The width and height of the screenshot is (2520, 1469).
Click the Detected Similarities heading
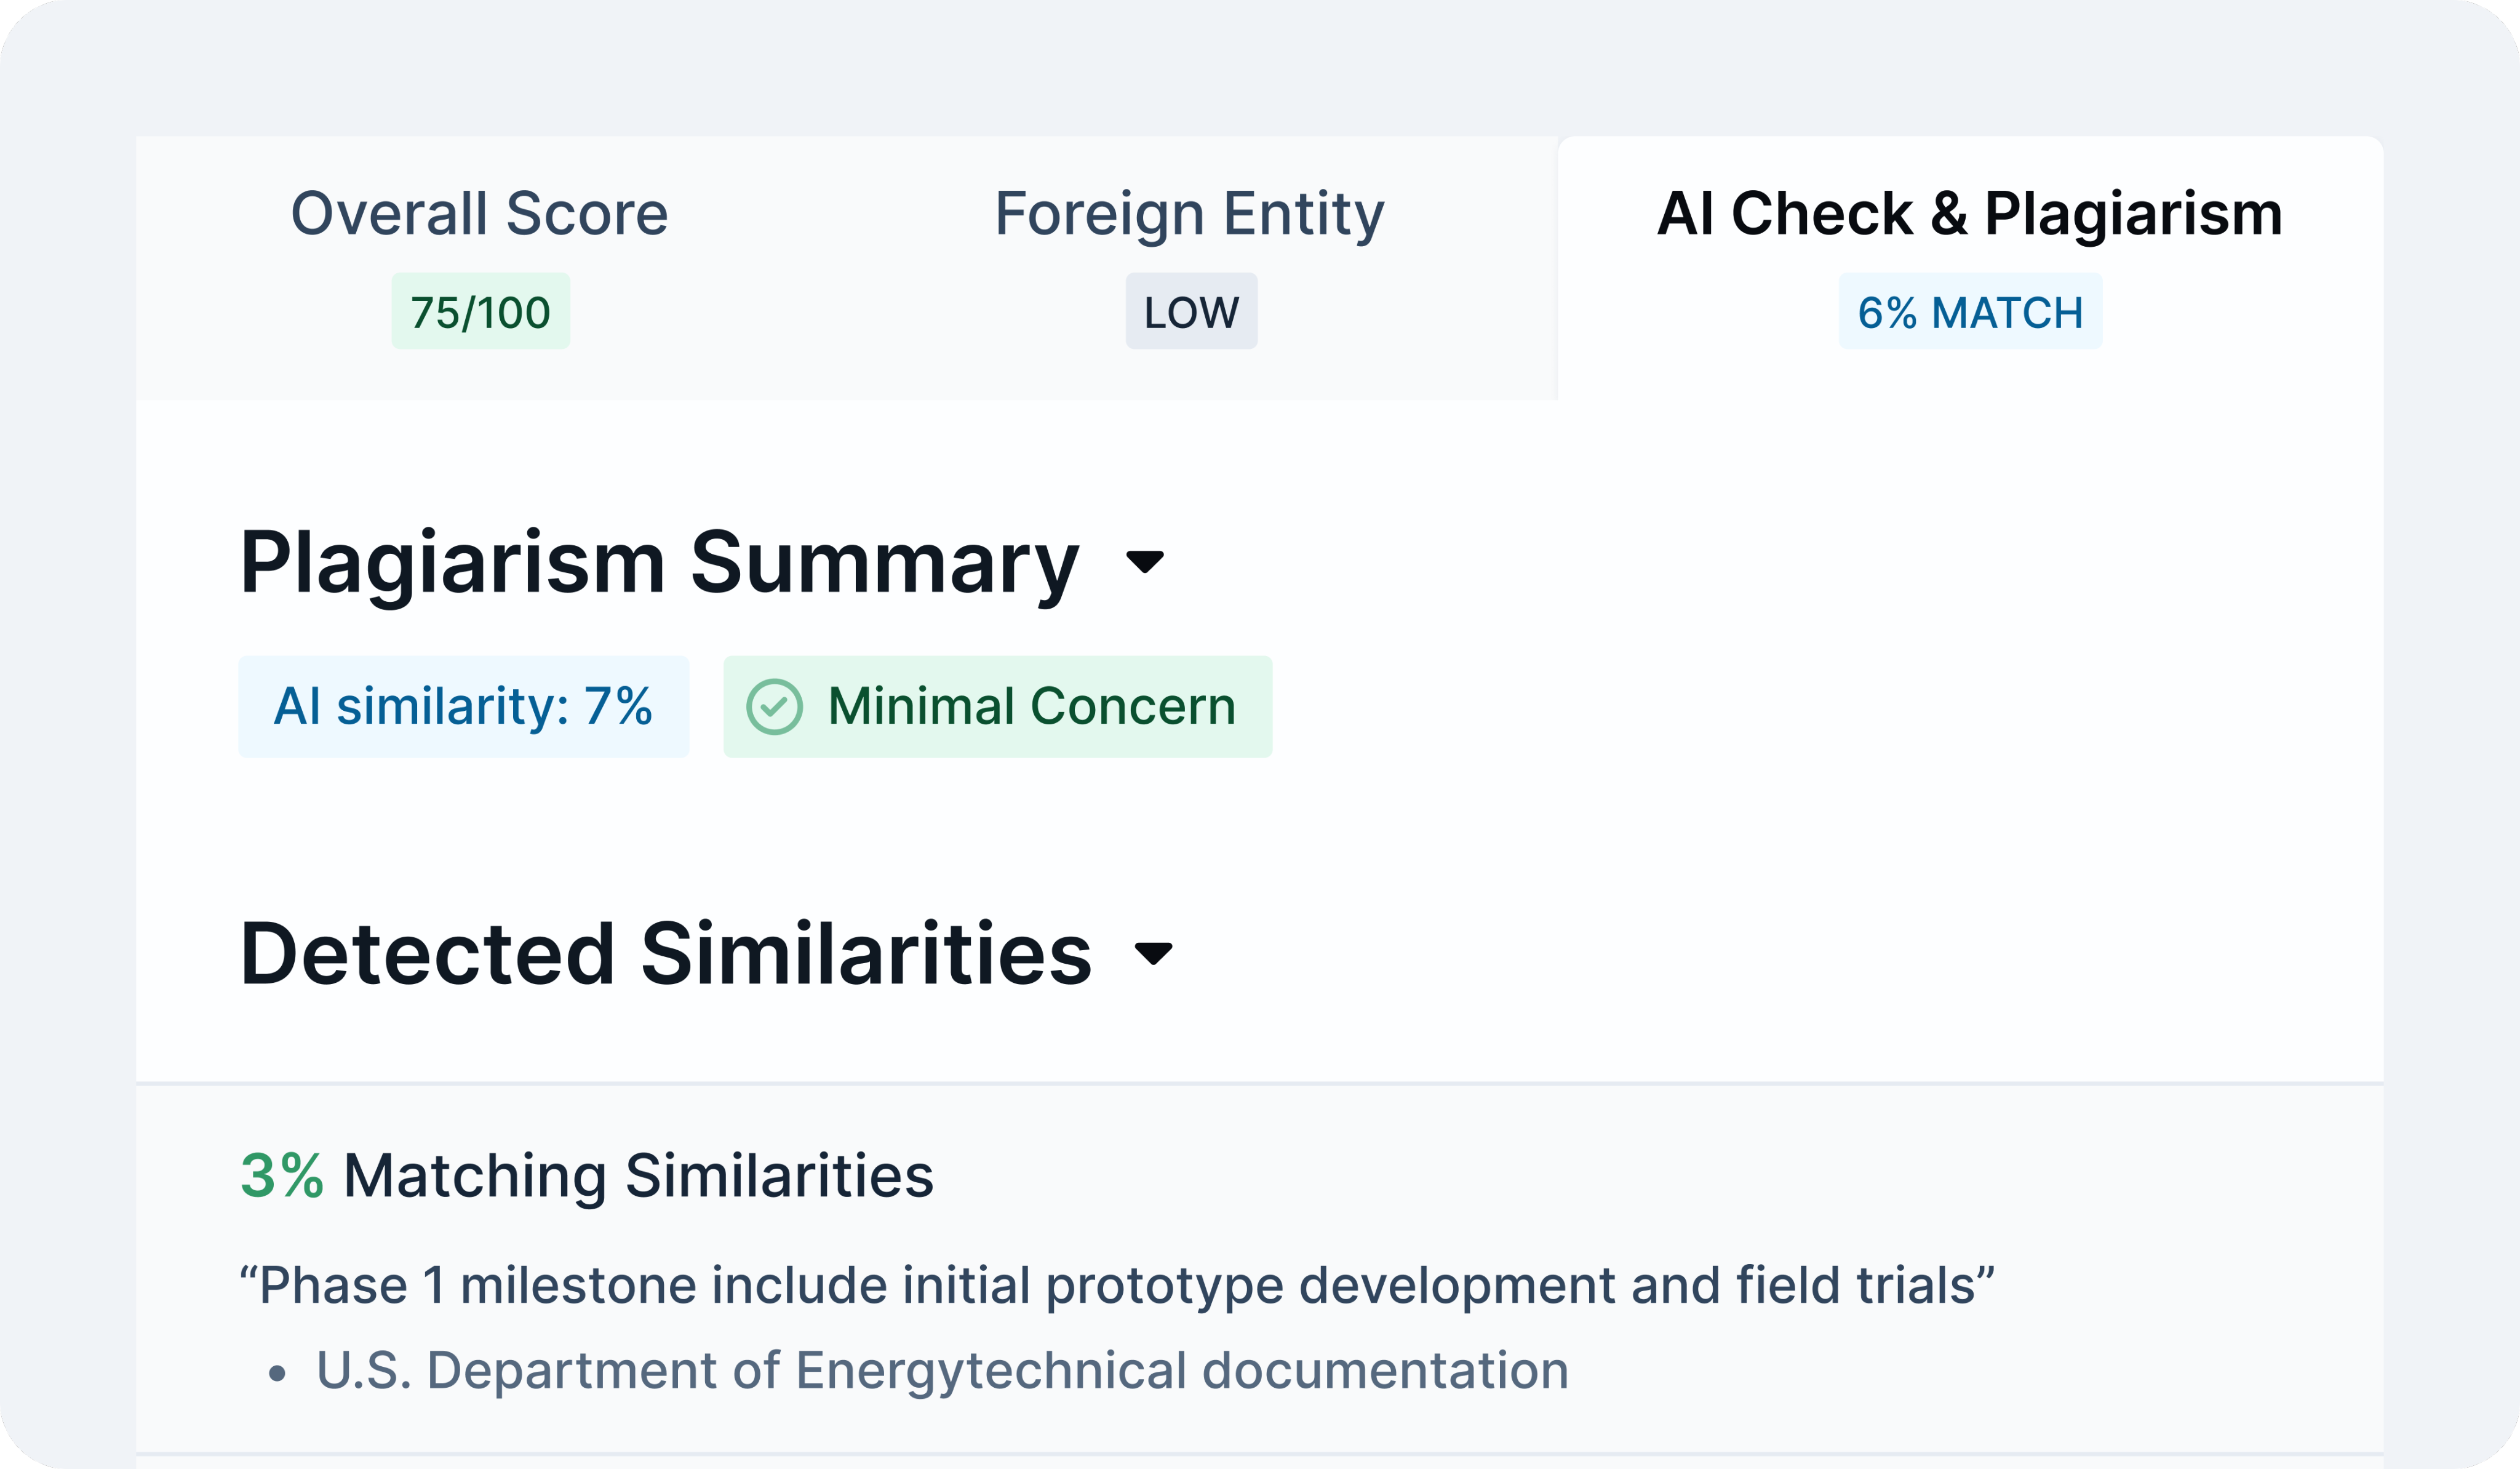coord(665,954)
